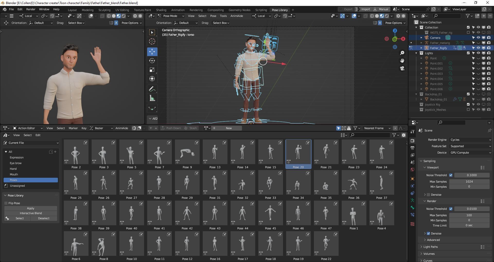Open the Texture properties tab icon
Screen dimensions: 494x262
[412, 224]
